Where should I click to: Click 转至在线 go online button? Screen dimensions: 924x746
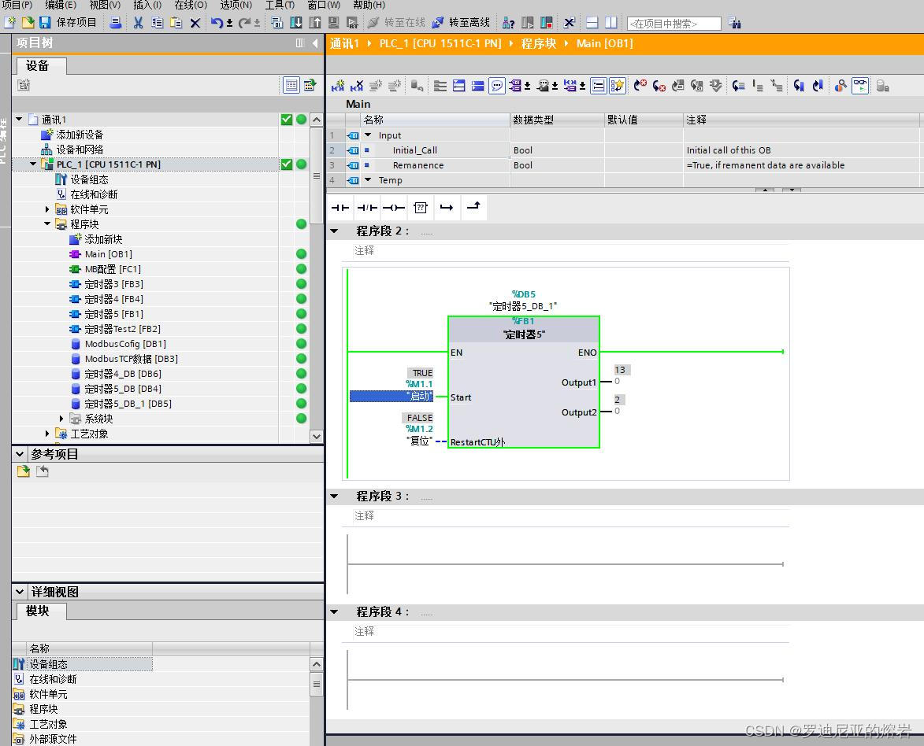pyautogui.click(x=396, y=22)
